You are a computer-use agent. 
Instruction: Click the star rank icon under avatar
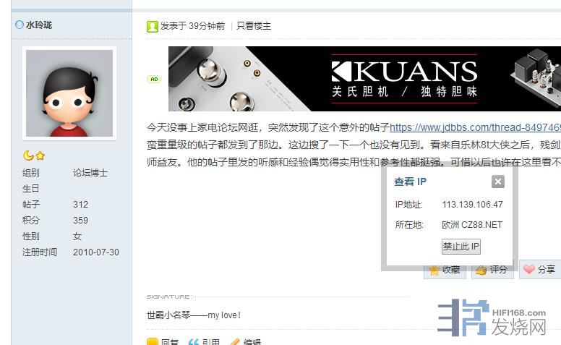40,156
